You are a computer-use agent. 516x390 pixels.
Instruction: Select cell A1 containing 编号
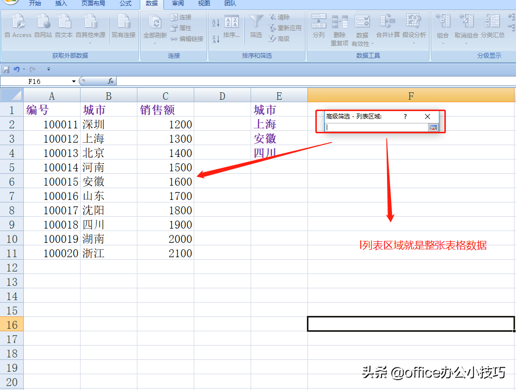pyautogui.click(x=52, y=110)
